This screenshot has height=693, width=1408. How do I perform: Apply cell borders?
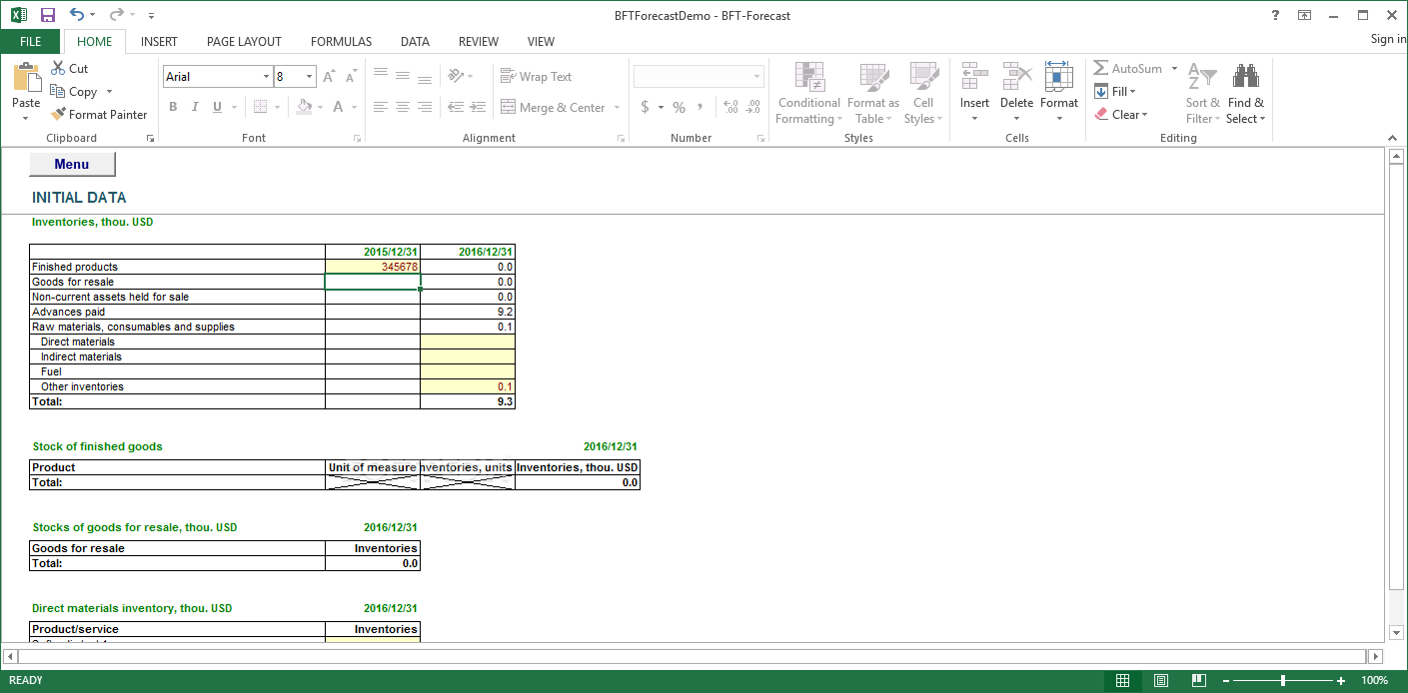tap(260, 107)
